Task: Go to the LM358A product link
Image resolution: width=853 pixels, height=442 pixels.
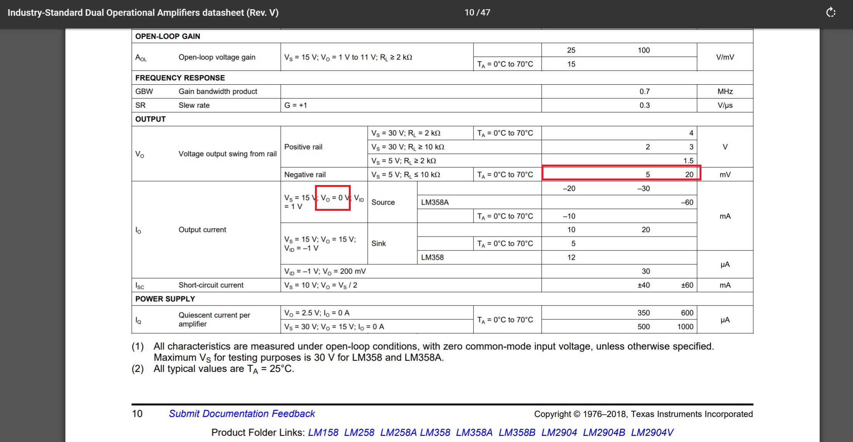Action: point(474,432)
